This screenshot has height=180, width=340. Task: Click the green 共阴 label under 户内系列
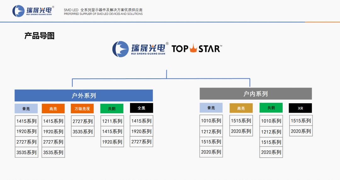coord(271,108)
